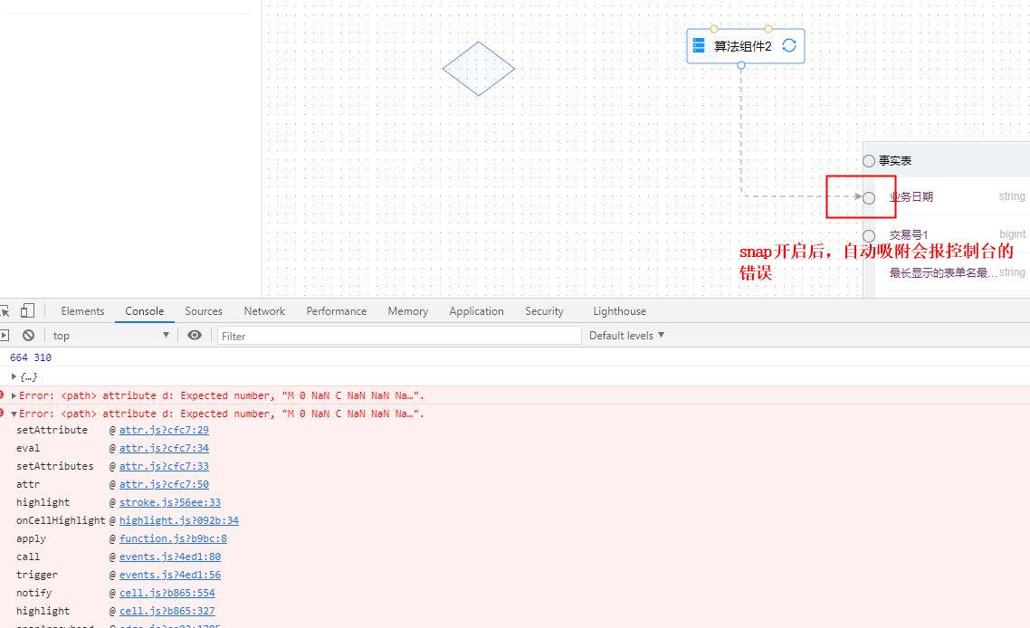Click the 业务日期 field row text
Image resolution: width=1030 pixels, height=628 pixels.
(x=911, y=197)
